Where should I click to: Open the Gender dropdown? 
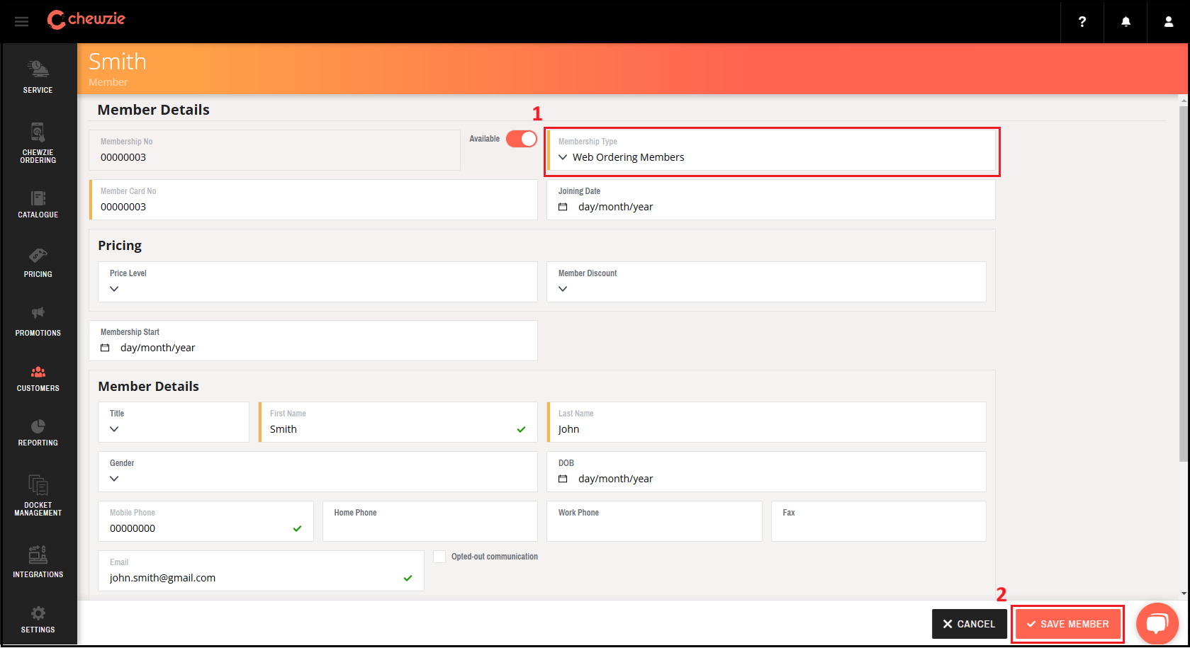coord(318,472)
